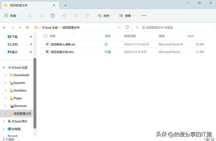Open the 新建 new item menu
Image resolution: width=216 pixels, height=141 pixels.
pyautogui.click(x=12, y=16)
